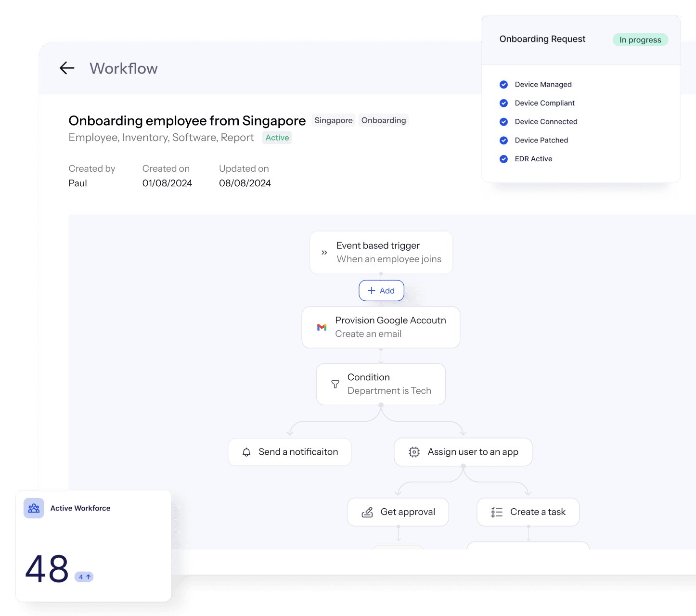
Task: Click the chip icon in Assign user node
Action: [414, 452]
